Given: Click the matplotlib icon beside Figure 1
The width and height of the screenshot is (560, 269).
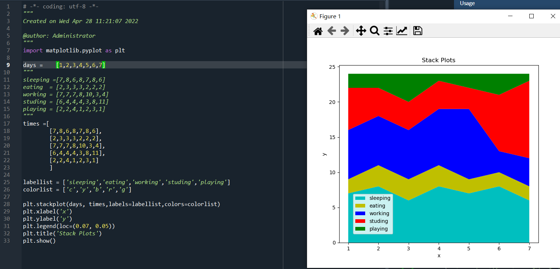Looking at the screenshot, I should pyautogui.click(x=314, y=16).
